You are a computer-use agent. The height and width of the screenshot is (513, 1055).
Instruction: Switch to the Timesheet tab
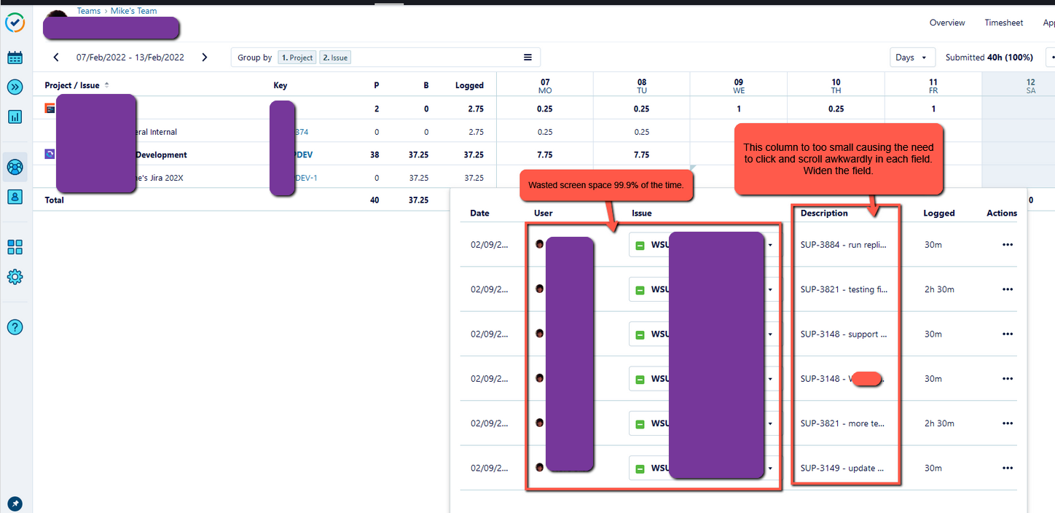tap(1003, 23)
